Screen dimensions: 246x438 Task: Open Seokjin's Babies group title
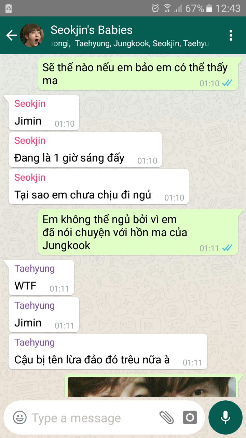(92, 30)
